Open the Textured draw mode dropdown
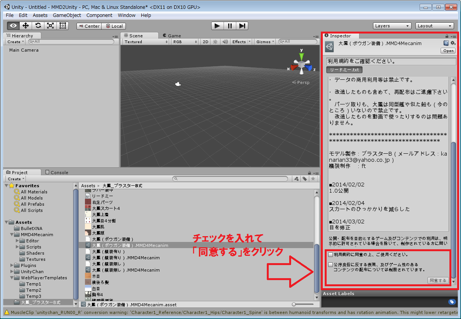Screen dimensions: 461x319 point(146,42)
